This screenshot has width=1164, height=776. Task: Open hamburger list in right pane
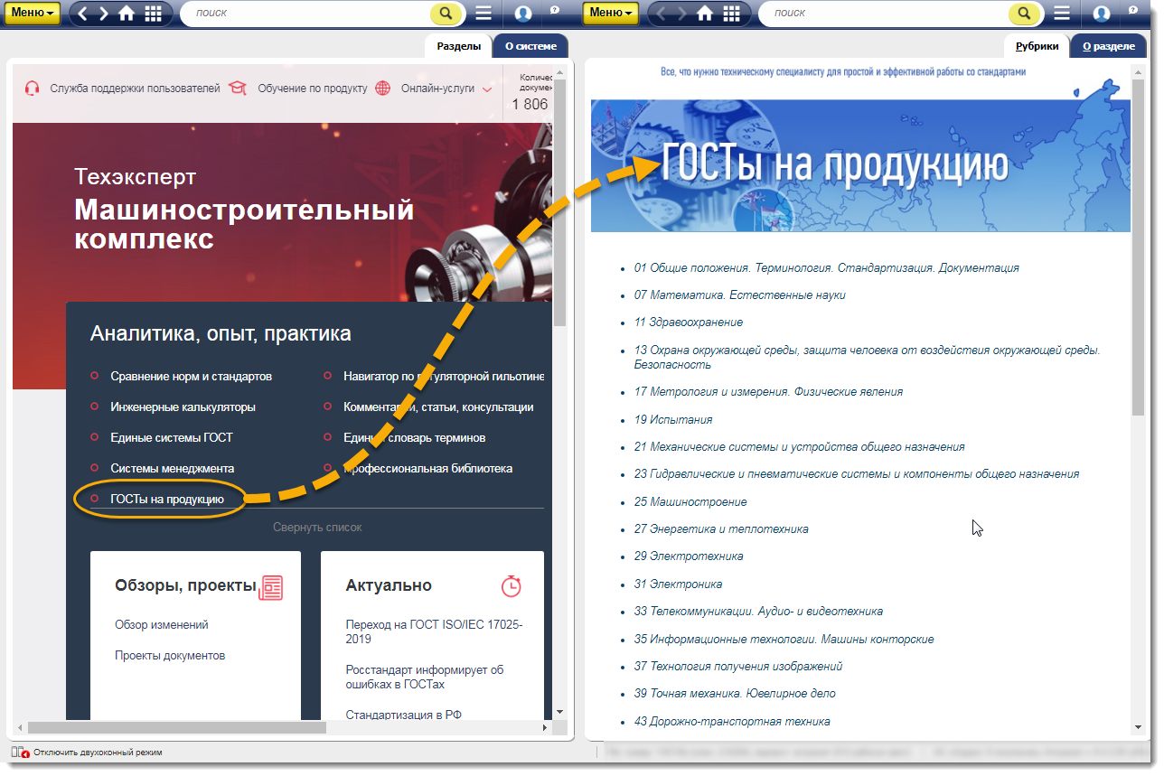point(1062,14)
